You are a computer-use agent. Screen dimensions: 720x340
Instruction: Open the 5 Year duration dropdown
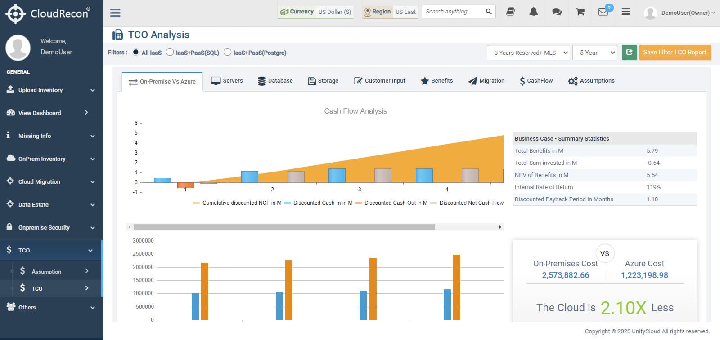pos(595,53)
